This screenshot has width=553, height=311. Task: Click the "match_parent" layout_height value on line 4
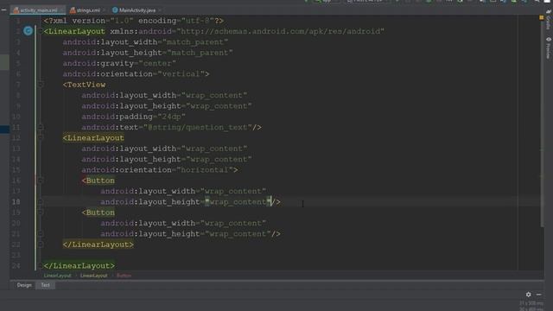pos(200,53)
